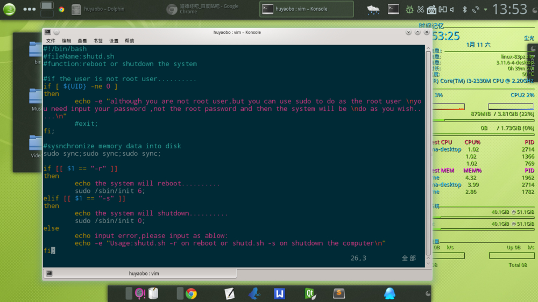Image resolution: width=538 pixels, height=302 pixels.
Task: Click the "sudo /sbin/init 6;" line
Action: pos(110,191)
